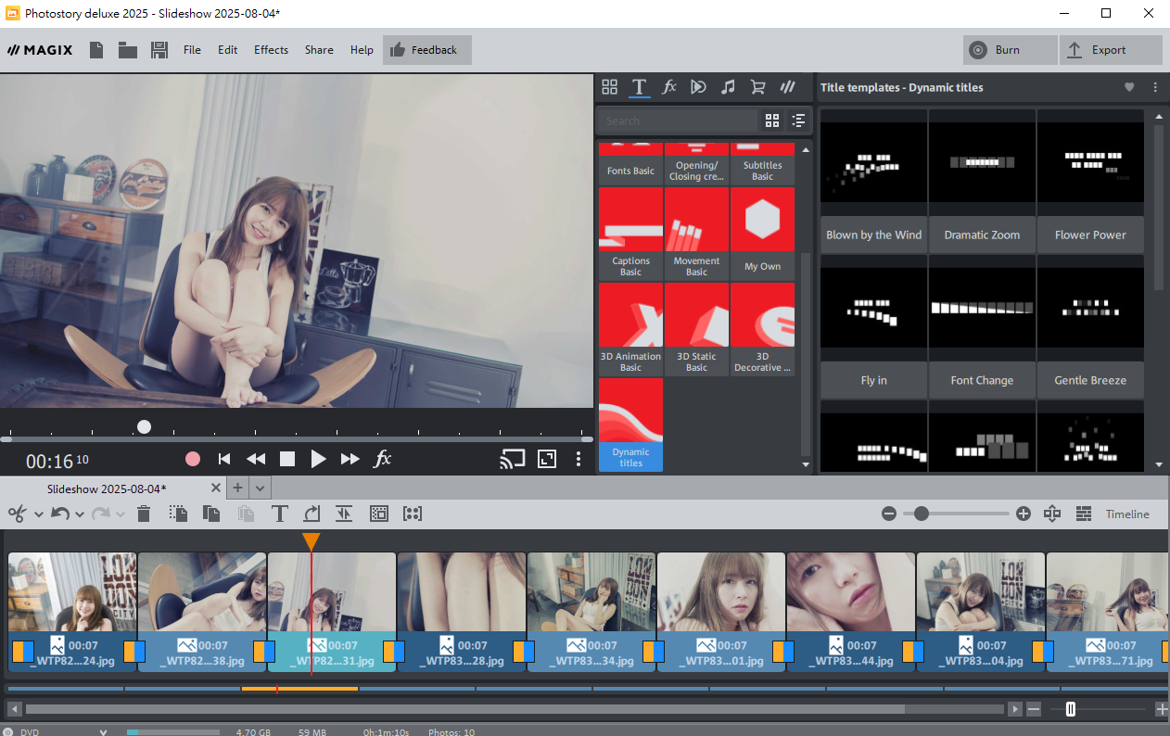Select the Titles (T) tab in media pool

639,87
